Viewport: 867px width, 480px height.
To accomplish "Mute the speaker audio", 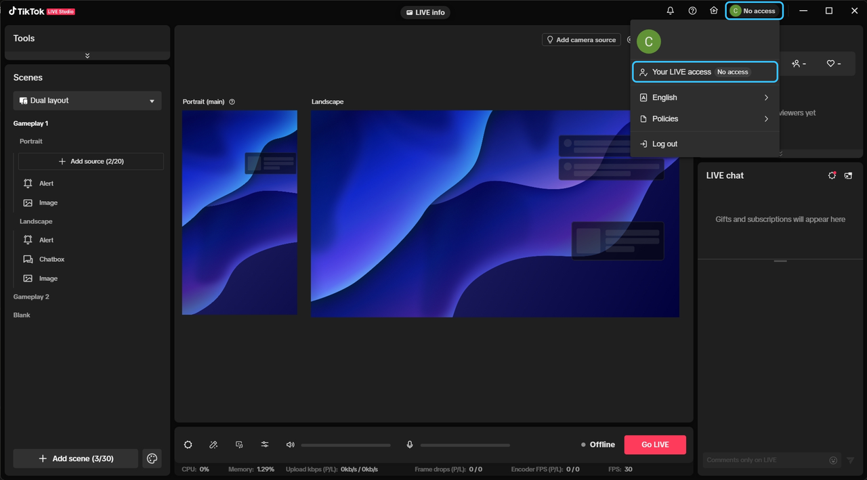I will (291, 445).
